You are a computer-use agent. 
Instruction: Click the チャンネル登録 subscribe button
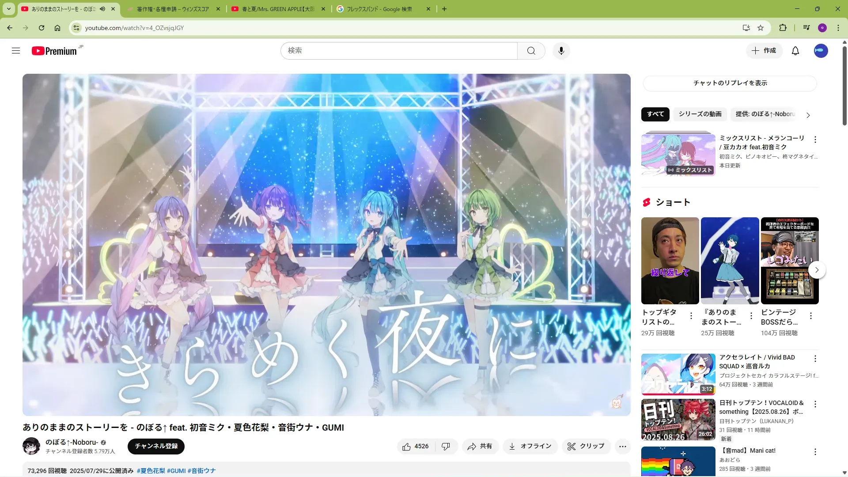tap(156, 446)
